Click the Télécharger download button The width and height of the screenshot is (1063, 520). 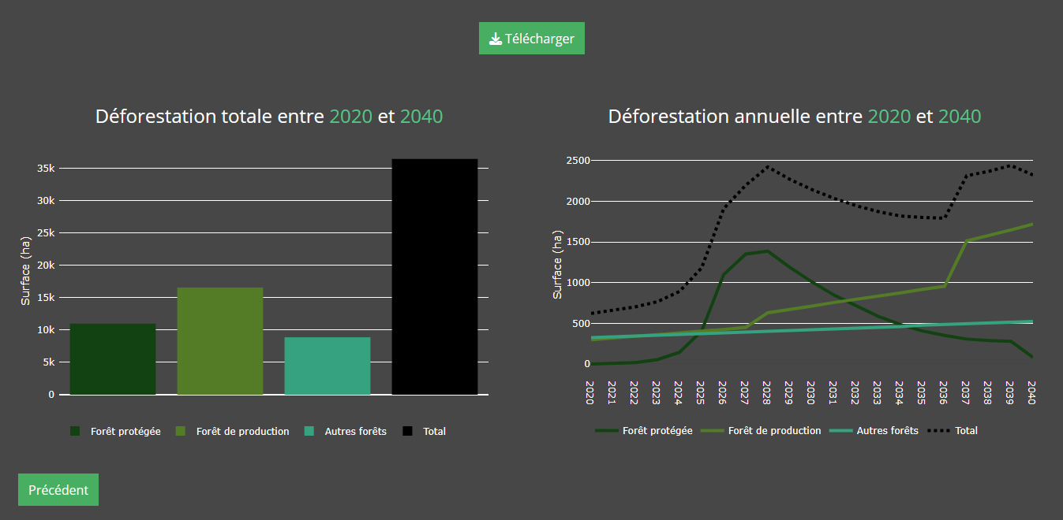coord(531,39)
